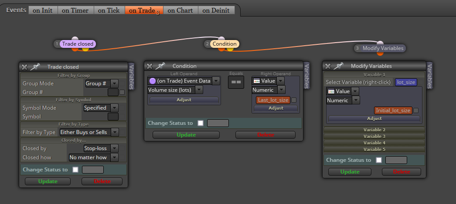Select the Condition node block
The width and height of the screenshot is (456, 204).
[x=224, y=44]
